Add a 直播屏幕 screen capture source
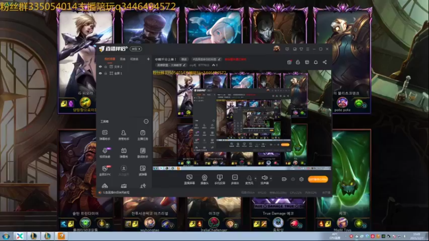 (x=189, y=179)
